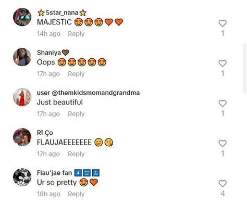Image resolution: width=247 pixels, height=205 pixels.
Task: Like Rî Ço's FLAUJAEEEEEEE comment
Action: (x=223, y=144)
